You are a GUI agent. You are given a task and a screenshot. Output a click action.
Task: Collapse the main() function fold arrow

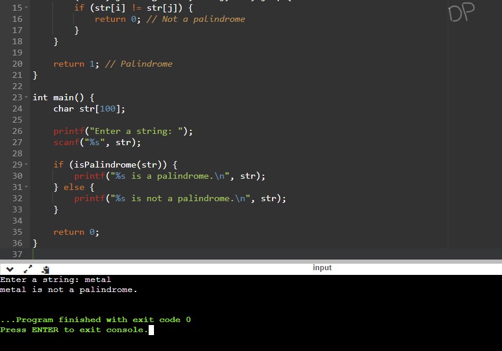[x=26, y=97]
